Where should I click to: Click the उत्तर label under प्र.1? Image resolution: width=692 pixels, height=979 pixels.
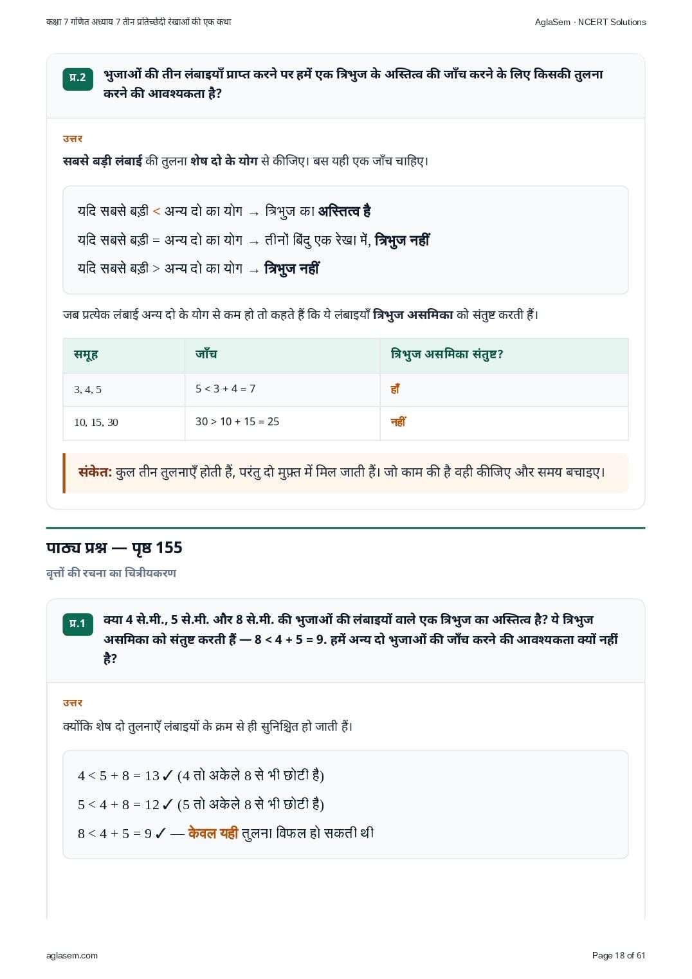click(73, 702)
